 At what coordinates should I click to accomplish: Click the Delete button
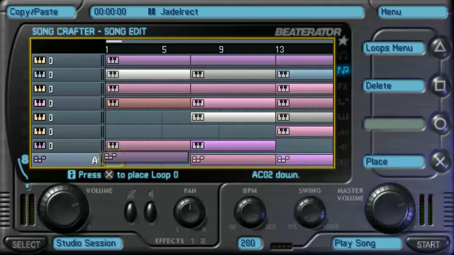coord(393,86)
